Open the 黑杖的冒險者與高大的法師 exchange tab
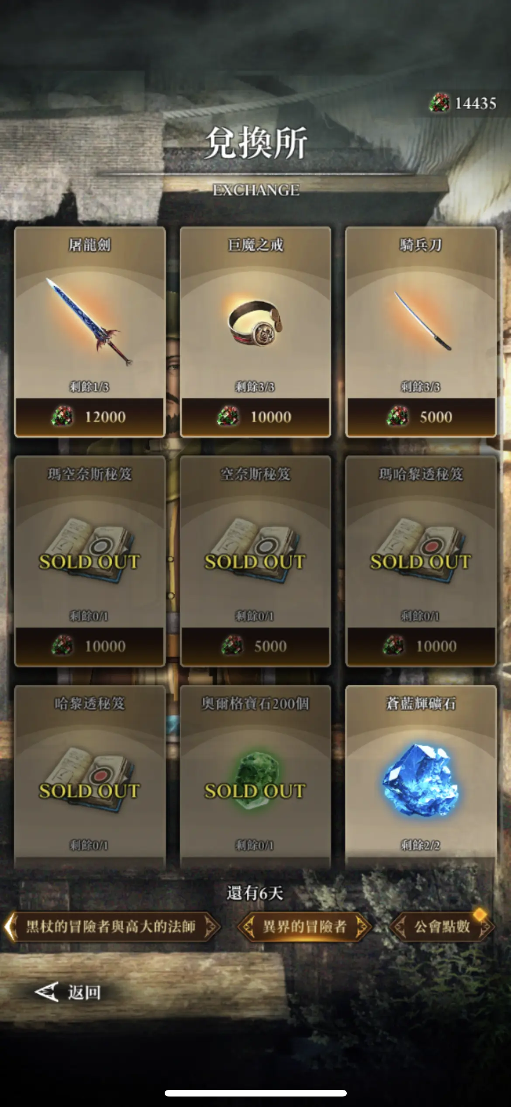 click(111, 926)
